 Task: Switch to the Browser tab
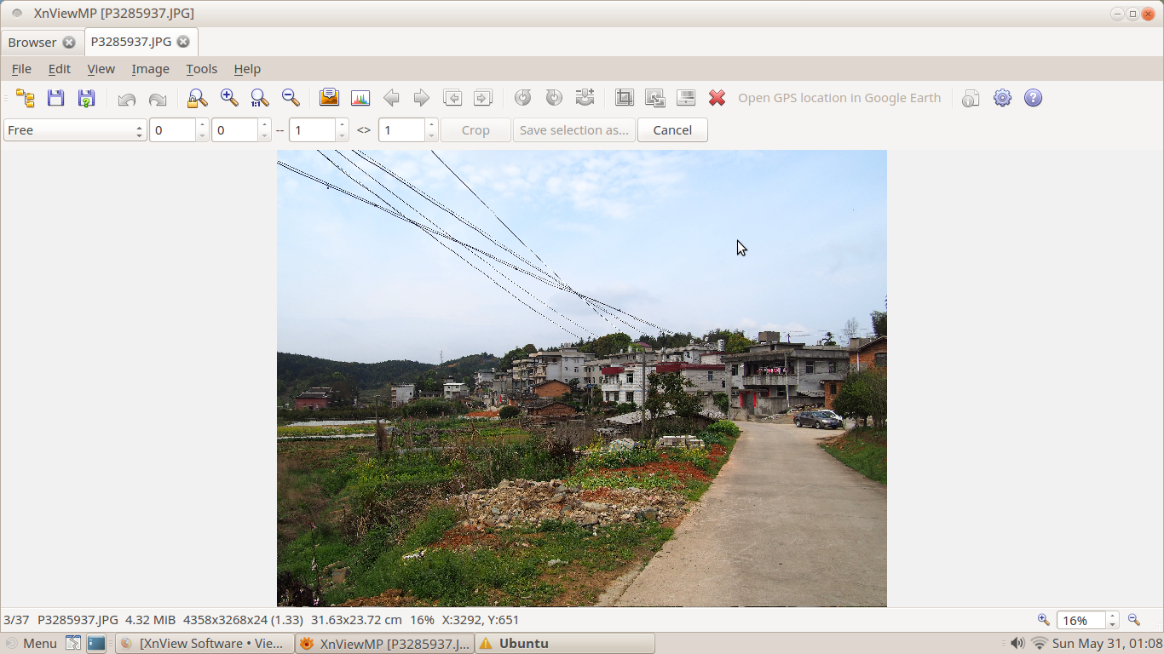[32, 42]
